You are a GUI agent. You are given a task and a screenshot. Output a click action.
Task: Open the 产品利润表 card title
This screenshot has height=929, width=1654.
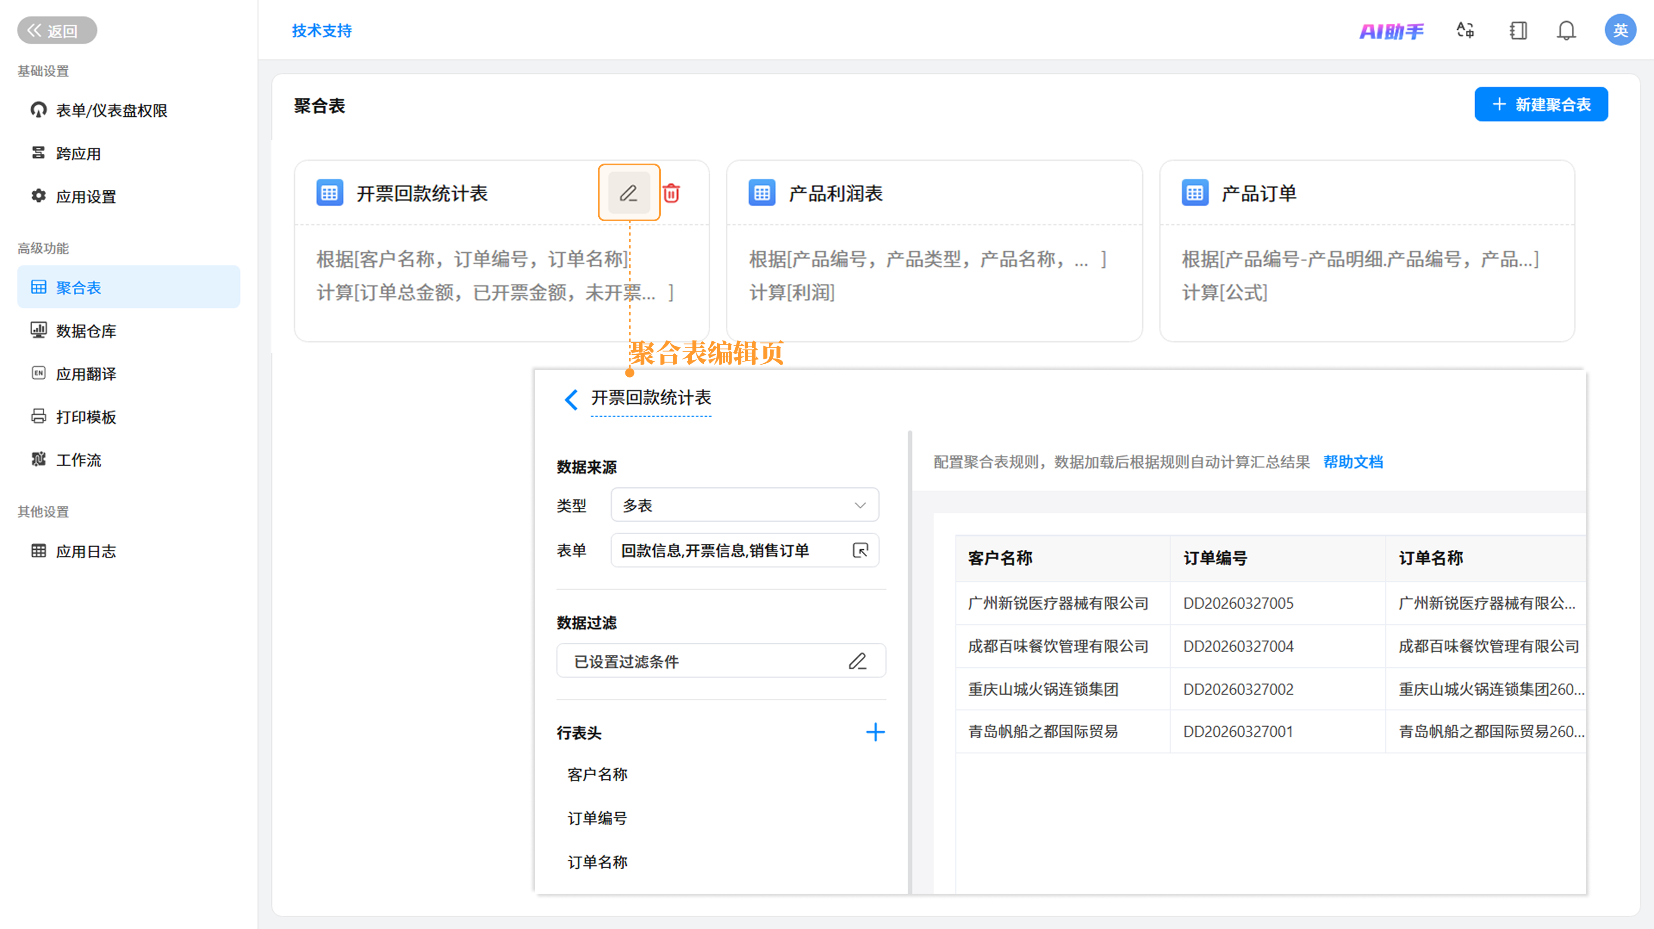click(835, 193)
